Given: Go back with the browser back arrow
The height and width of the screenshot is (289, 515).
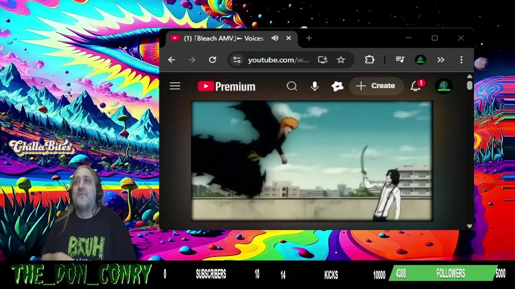Looking at the screenshot, I should (x=172, y=60).
